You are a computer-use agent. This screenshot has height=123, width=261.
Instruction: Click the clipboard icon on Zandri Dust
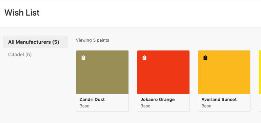[83, 58]
